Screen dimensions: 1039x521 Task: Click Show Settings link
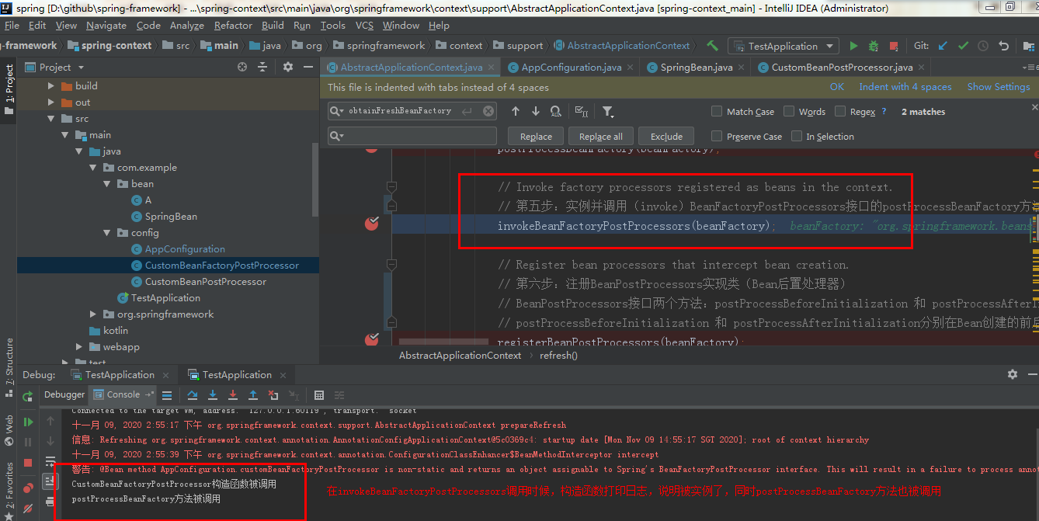point(999,87)
